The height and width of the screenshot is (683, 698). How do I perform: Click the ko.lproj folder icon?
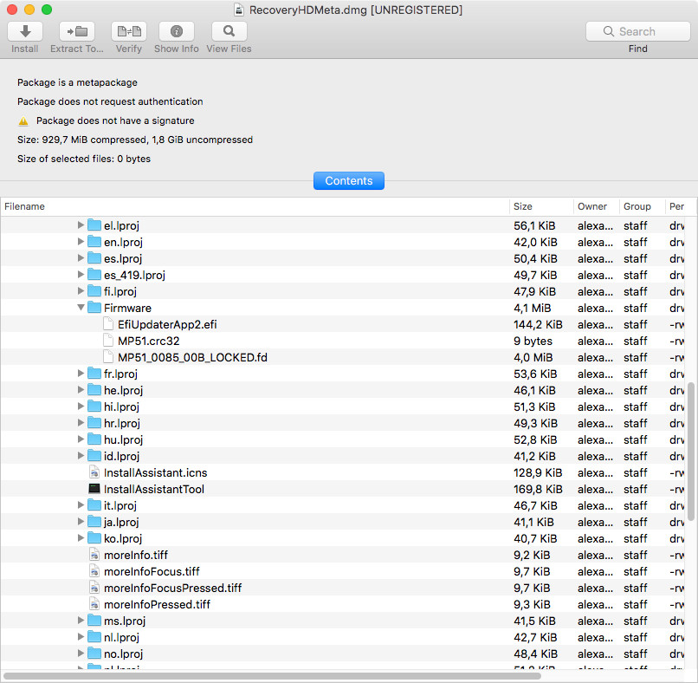(94, 538)
